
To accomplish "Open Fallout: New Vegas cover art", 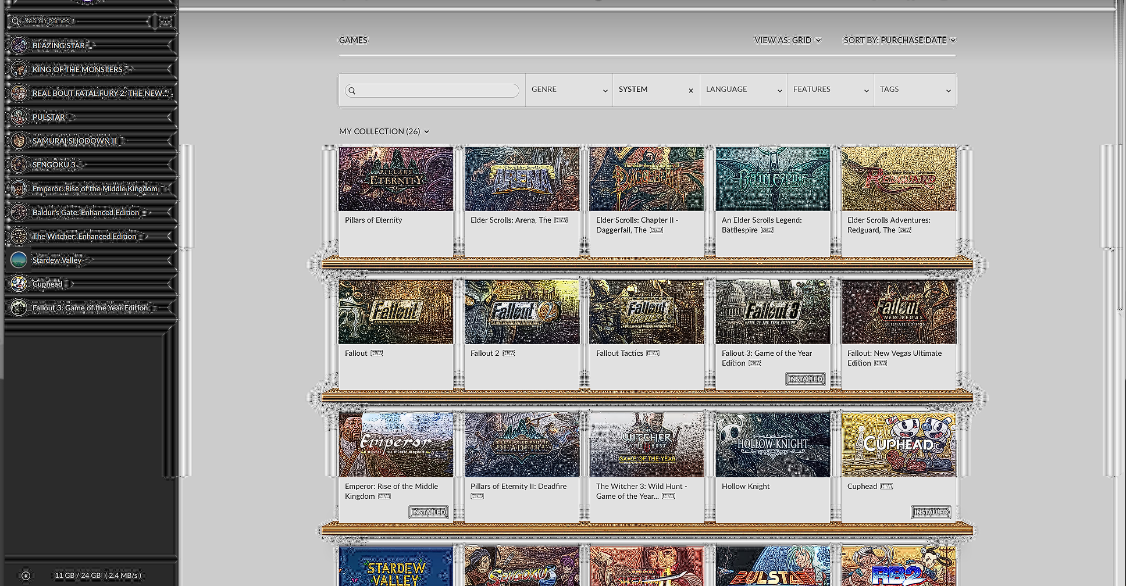I will (899, 312).
